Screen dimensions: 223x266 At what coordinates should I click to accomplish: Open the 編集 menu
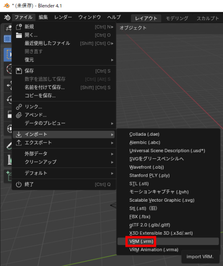(43, 17)
